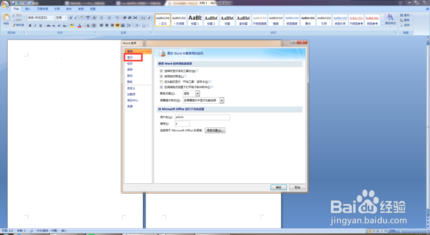Open the font name 宋体 dropdown

[53, 18]
